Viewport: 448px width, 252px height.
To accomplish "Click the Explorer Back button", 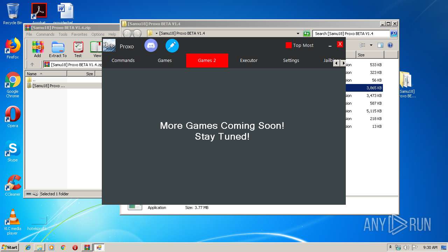I will tap(127, 33).
